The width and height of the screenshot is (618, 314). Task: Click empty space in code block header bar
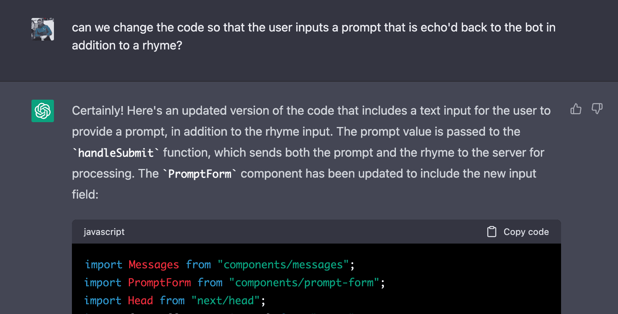[300, 232]
